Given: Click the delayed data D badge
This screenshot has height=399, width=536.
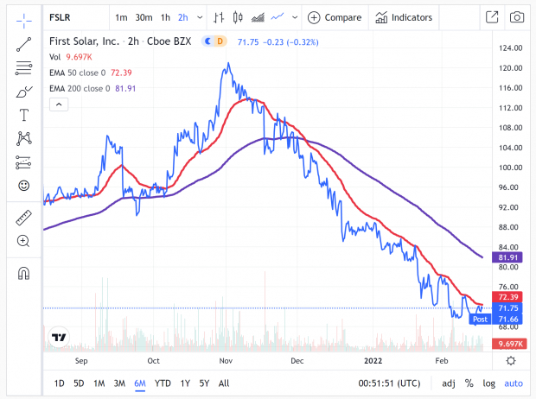Looking at the screenshot, I should point(220,41).
